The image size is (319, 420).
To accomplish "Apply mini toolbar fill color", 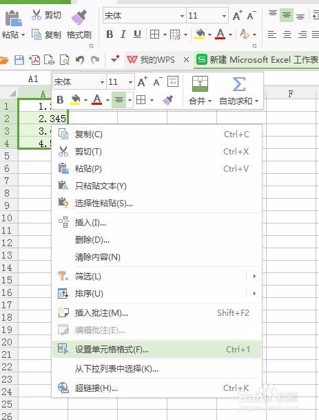I will (x=75, y=100).
